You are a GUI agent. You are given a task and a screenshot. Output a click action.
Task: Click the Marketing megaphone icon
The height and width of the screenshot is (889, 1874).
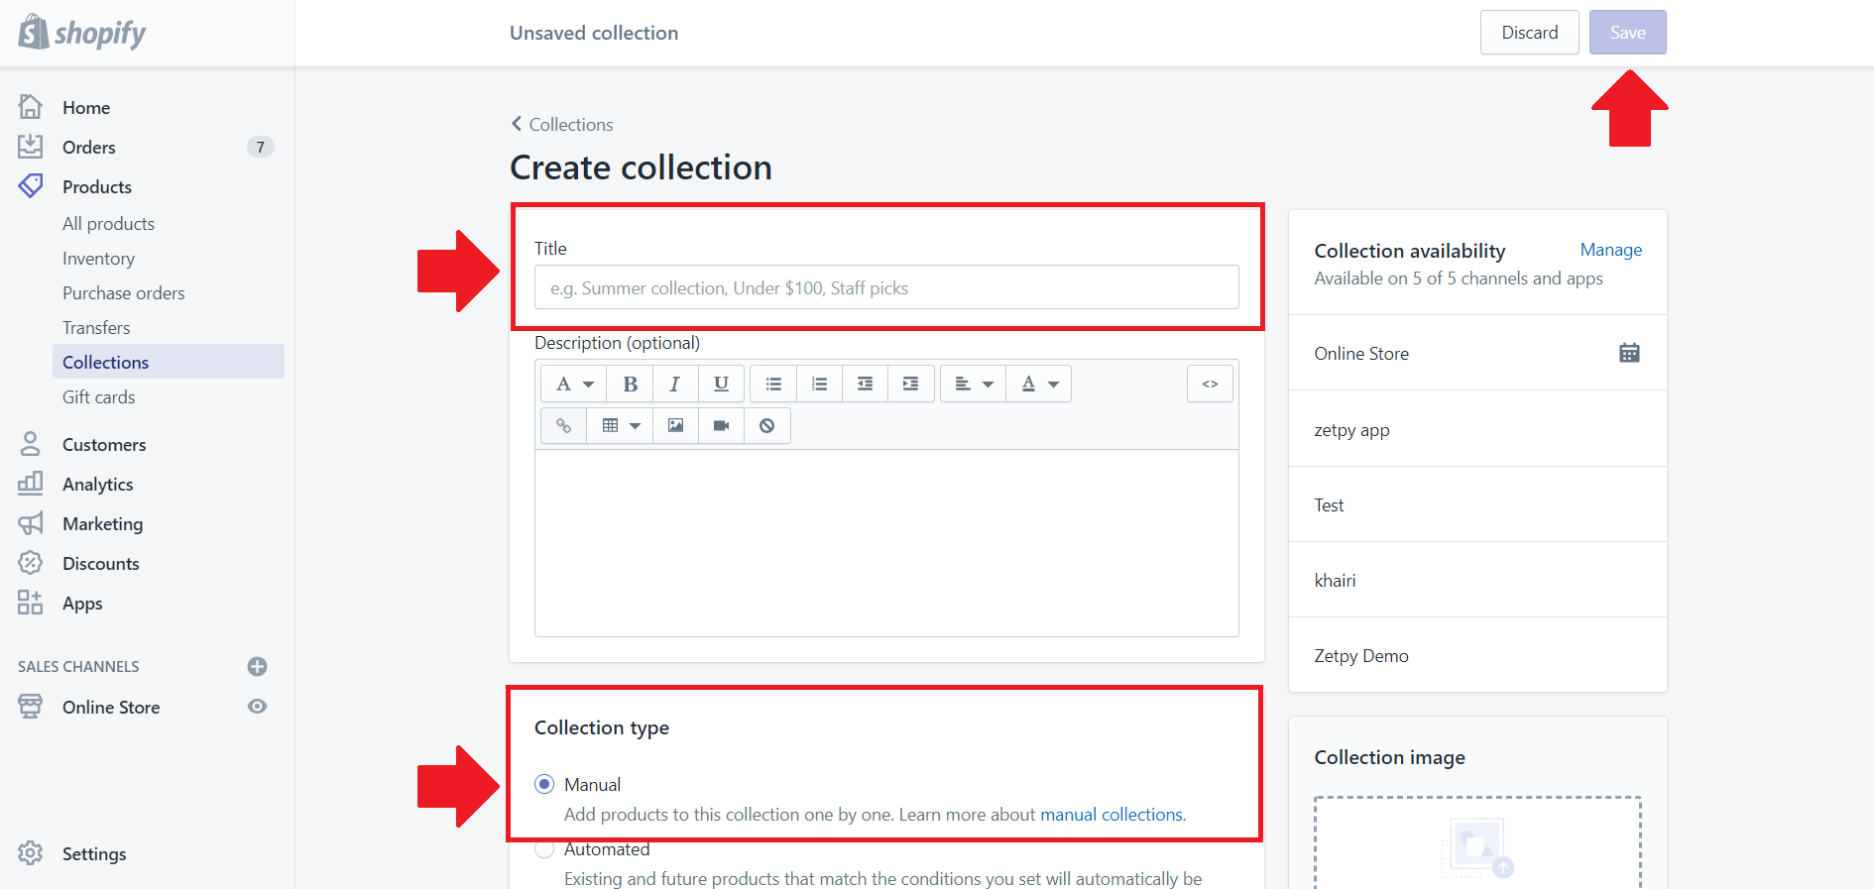[31, 523]
